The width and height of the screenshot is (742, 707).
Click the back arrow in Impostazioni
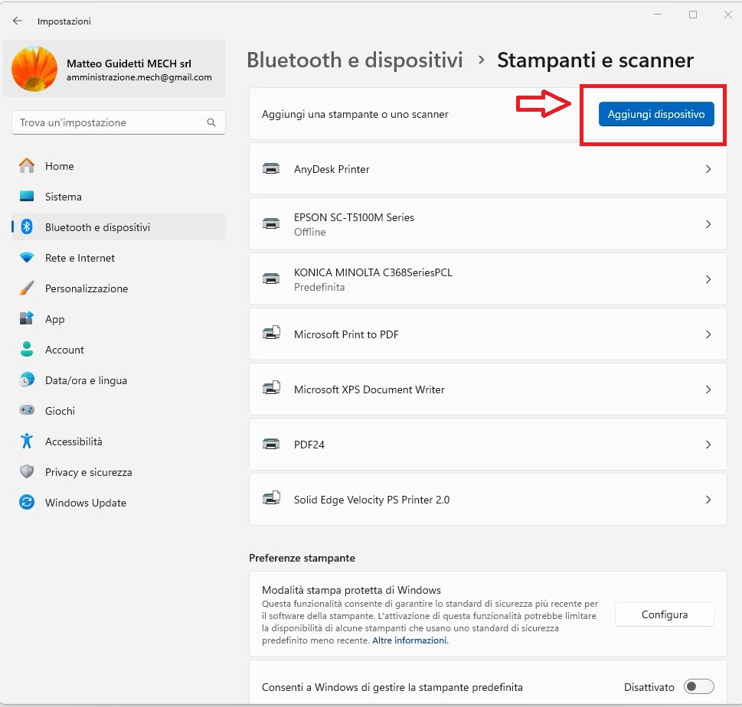pyautogui.click(x=18, y=21)
